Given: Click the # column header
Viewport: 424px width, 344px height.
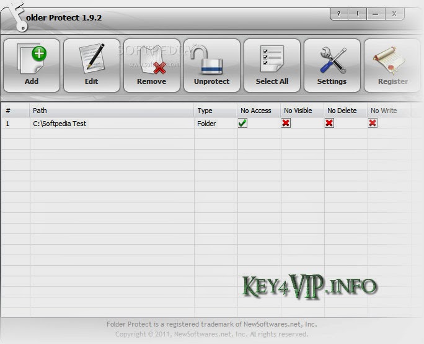Looking at the screenshot, I should click(15, 111).
